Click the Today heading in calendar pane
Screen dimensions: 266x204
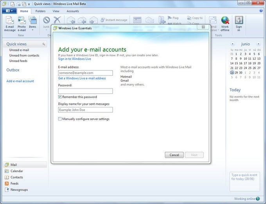coord(235,90)
